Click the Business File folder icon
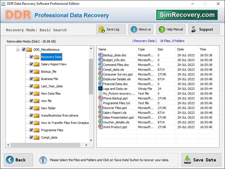Screen dimensions: 225x169 tap(37, 79)
